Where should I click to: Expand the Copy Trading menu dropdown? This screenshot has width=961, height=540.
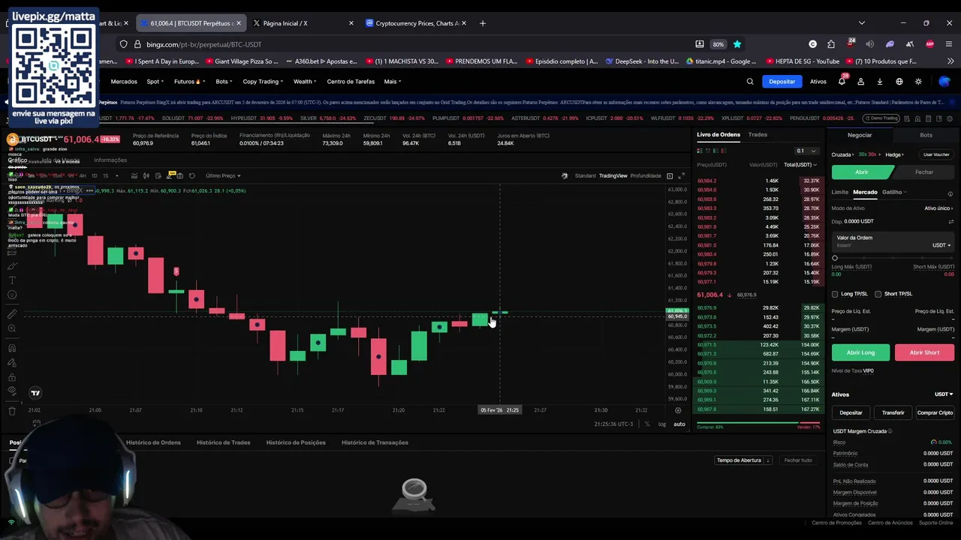(263, 82)
